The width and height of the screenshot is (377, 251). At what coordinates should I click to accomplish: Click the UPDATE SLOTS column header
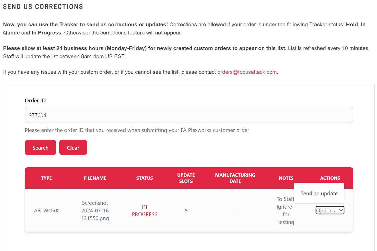pyautogui.click(x=186, y=178)
